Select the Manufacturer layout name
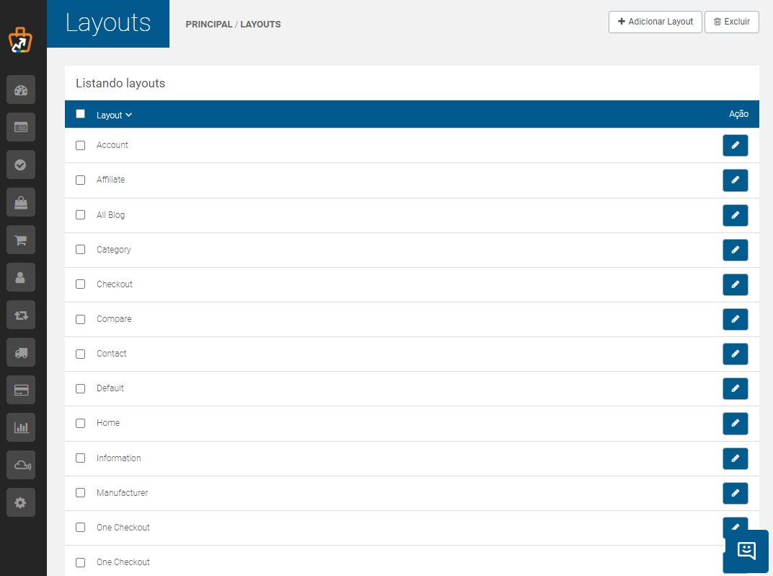The height and width of the screenshot is (576, 773). pyautogui.click(x=123, y=492)
